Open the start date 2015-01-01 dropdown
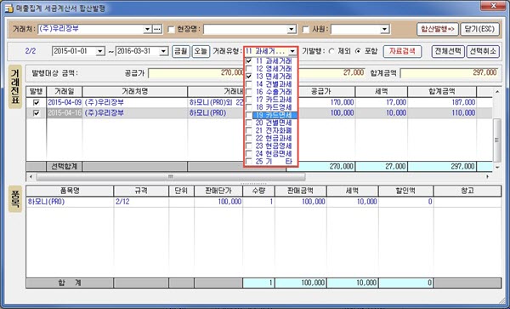 click(99, 51)
